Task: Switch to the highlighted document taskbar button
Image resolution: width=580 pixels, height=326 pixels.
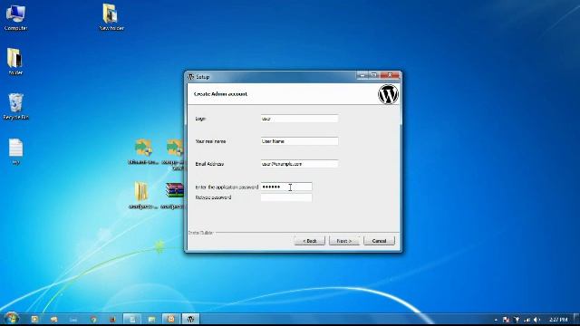Action: (x=132, y=319)
